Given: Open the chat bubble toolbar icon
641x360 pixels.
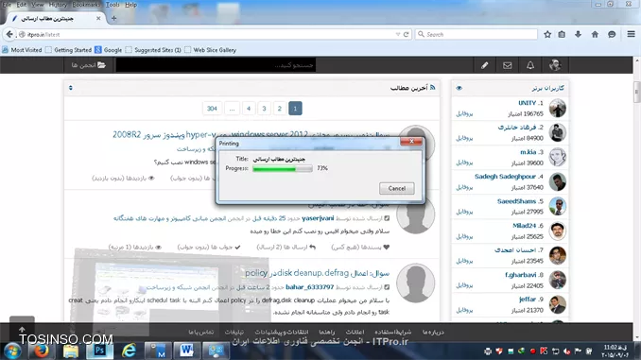Looking at the screenshot, I should [x=612, y=34].
